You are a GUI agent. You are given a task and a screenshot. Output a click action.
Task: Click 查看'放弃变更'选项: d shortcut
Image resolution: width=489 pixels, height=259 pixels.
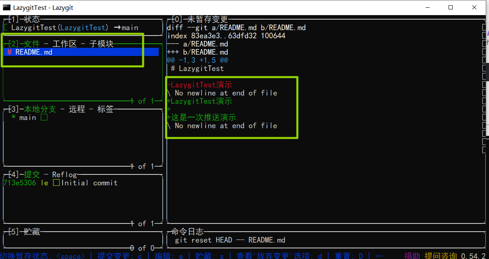tap(279, 256)
